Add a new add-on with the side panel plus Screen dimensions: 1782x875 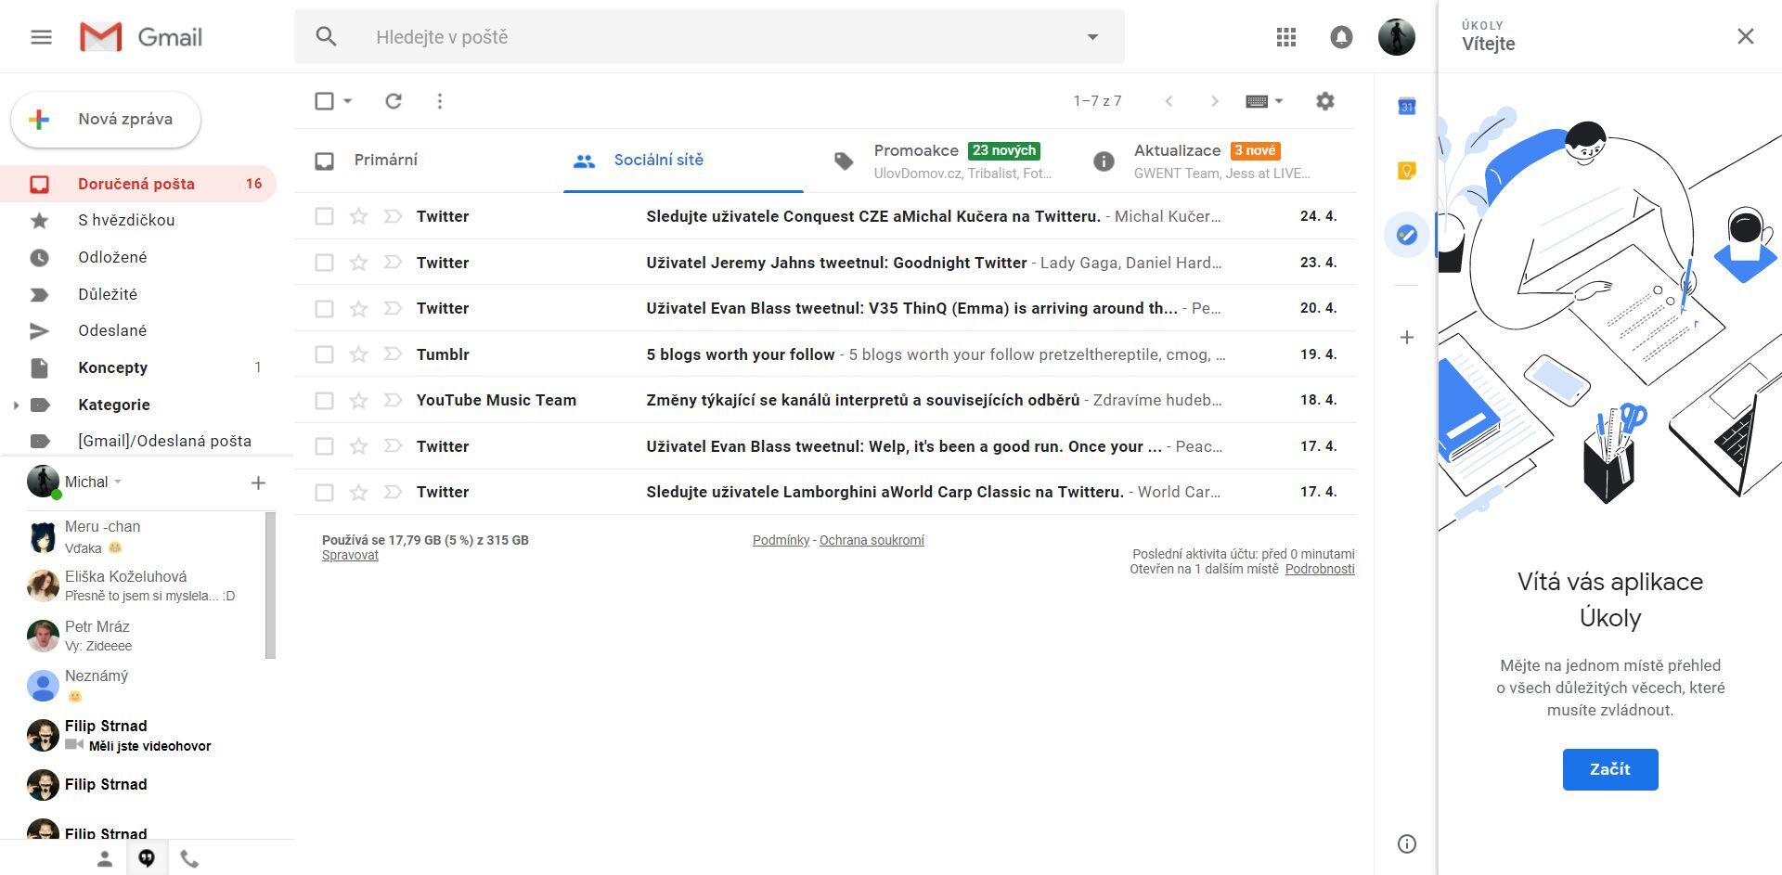[1405, 337]
